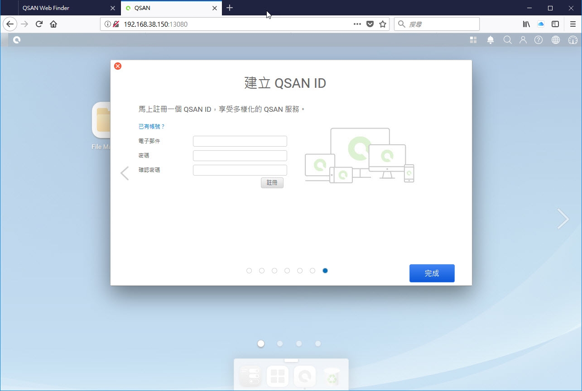Collapse the dock using its top handle

291,360
